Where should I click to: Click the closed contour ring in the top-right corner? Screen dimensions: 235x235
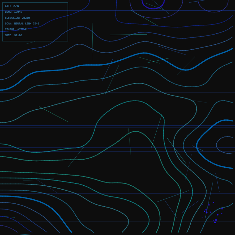(213, 11)
